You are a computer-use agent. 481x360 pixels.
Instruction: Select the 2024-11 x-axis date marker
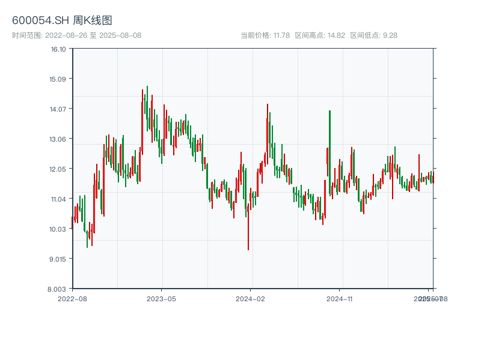pyautogui.click(x=340, y=298)
